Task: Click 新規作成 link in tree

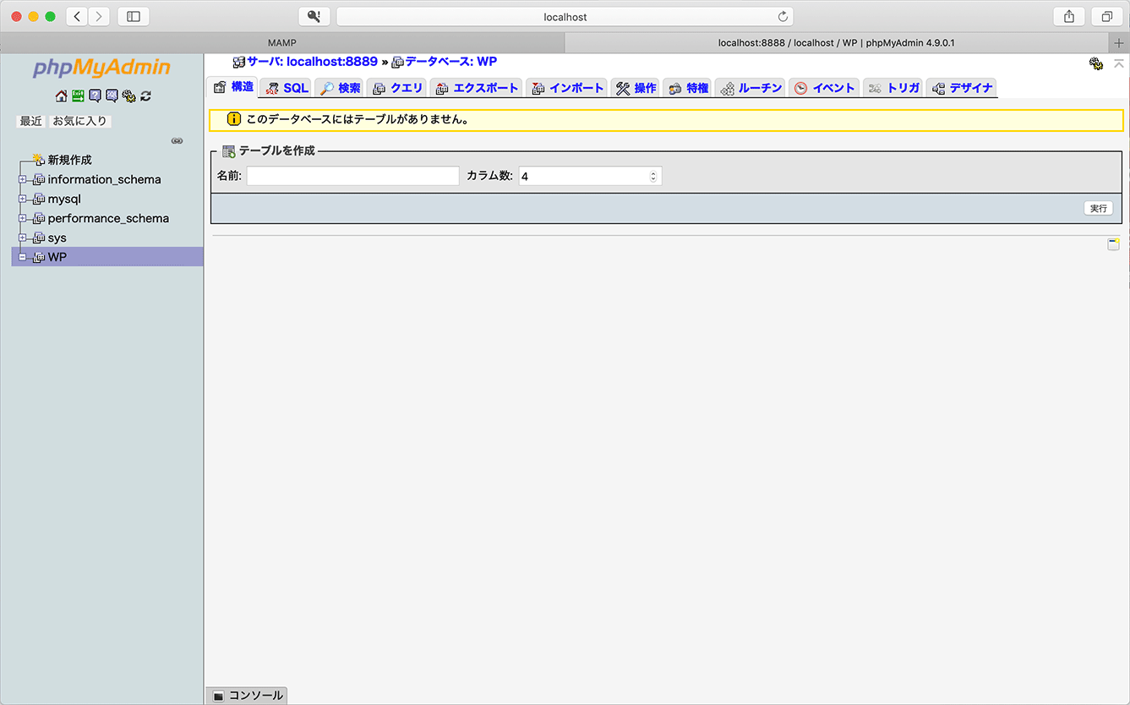Action: point(69,160)
